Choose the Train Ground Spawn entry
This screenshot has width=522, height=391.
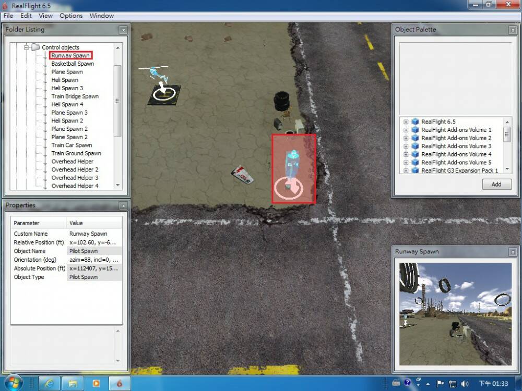76,153
